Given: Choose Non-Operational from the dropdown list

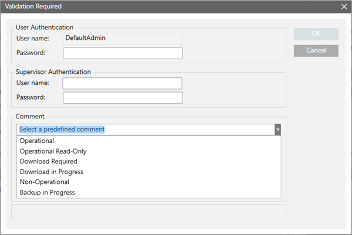Looking at the screenshot, I should pyautogui.click(x=44, y=182).
